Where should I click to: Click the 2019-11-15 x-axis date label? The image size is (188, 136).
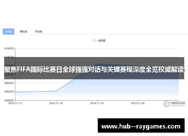pos(15,103)
